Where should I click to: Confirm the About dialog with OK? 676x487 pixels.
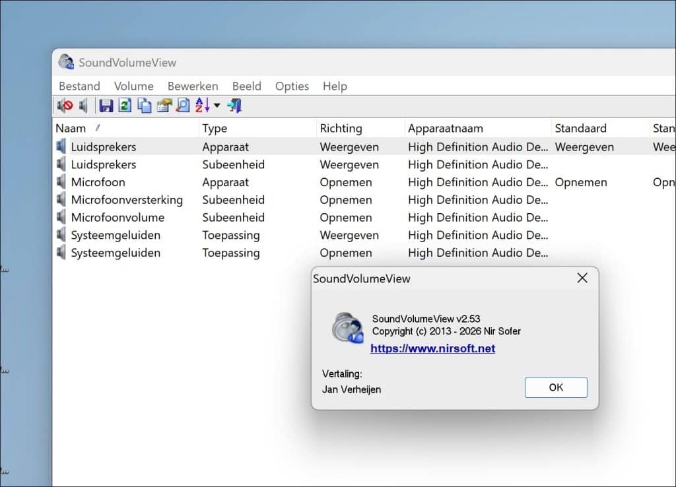556,387
